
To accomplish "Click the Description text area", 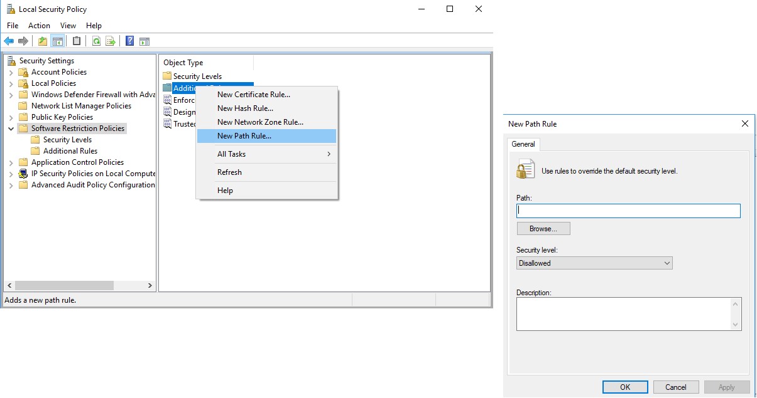I will 623,314.
